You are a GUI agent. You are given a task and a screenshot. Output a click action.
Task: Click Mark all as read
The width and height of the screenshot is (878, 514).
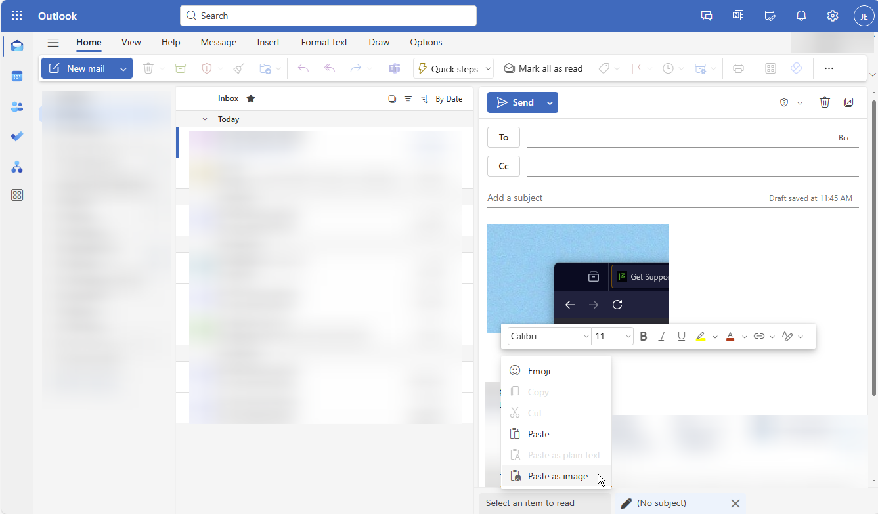[x=543, y=68]
